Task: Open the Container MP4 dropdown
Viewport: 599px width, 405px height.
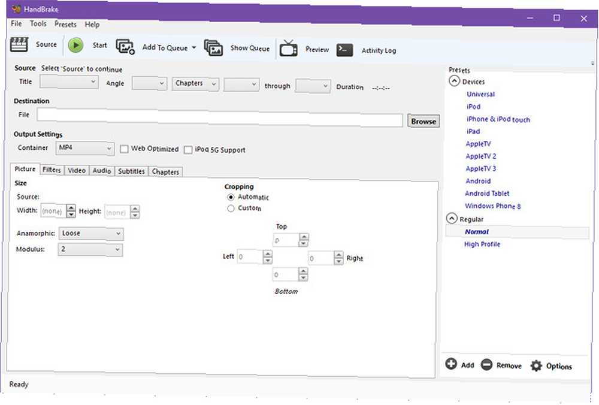Action: pos(85,148)
